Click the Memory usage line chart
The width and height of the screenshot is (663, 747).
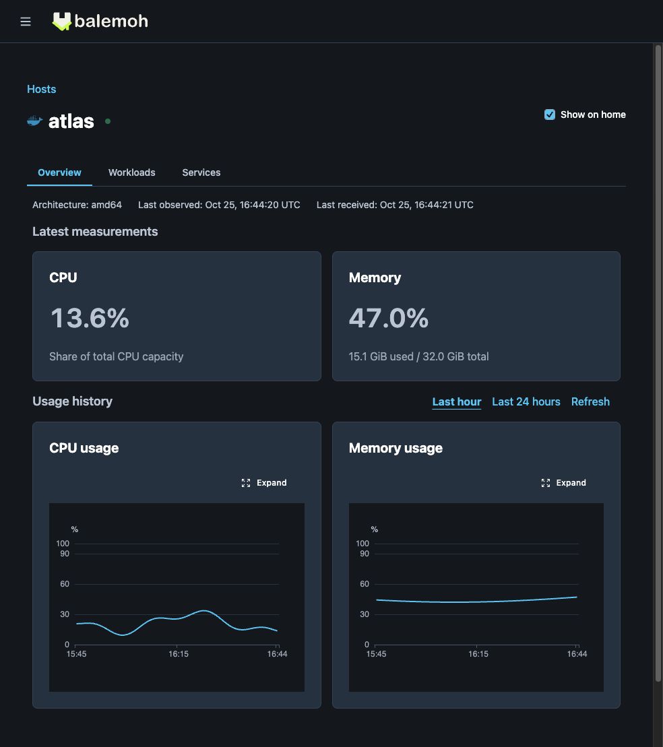point(476,597)
